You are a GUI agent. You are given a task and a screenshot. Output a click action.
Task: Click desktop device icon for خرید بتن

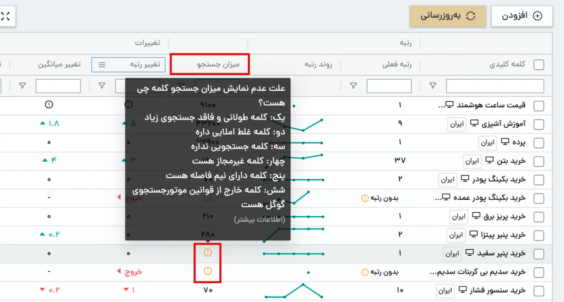[x=490, y=160]
